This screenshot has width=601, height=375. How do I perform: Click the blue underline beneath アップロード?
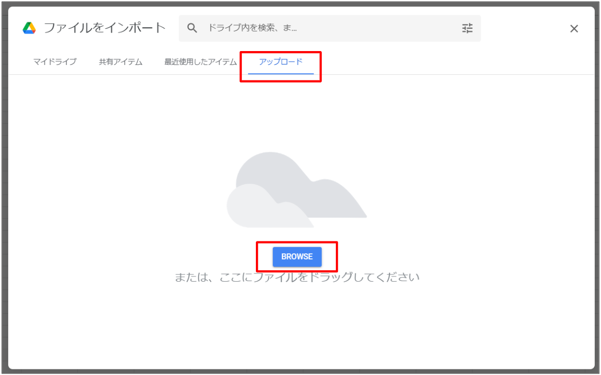tap(281, 74)
